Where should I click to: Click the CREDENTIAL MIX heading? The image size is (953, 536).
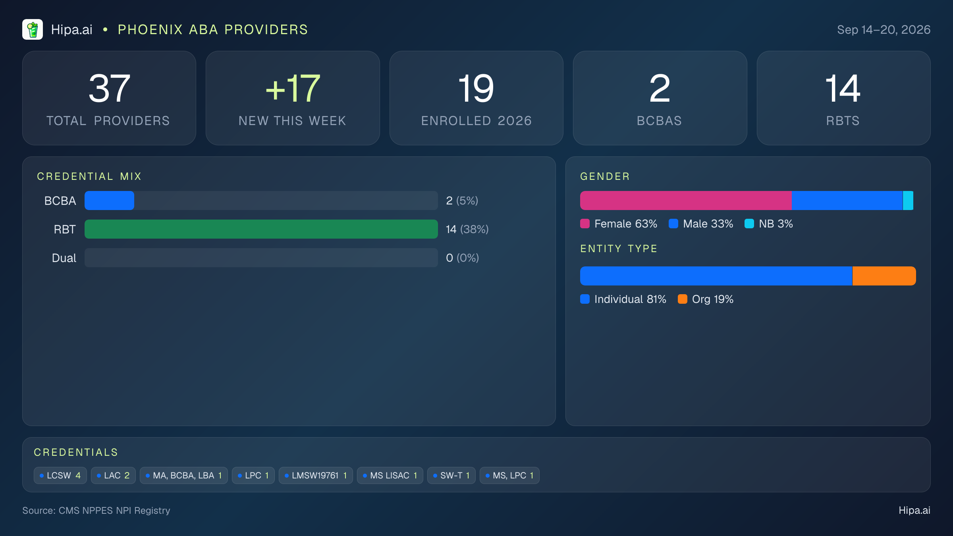coord(89,176)
